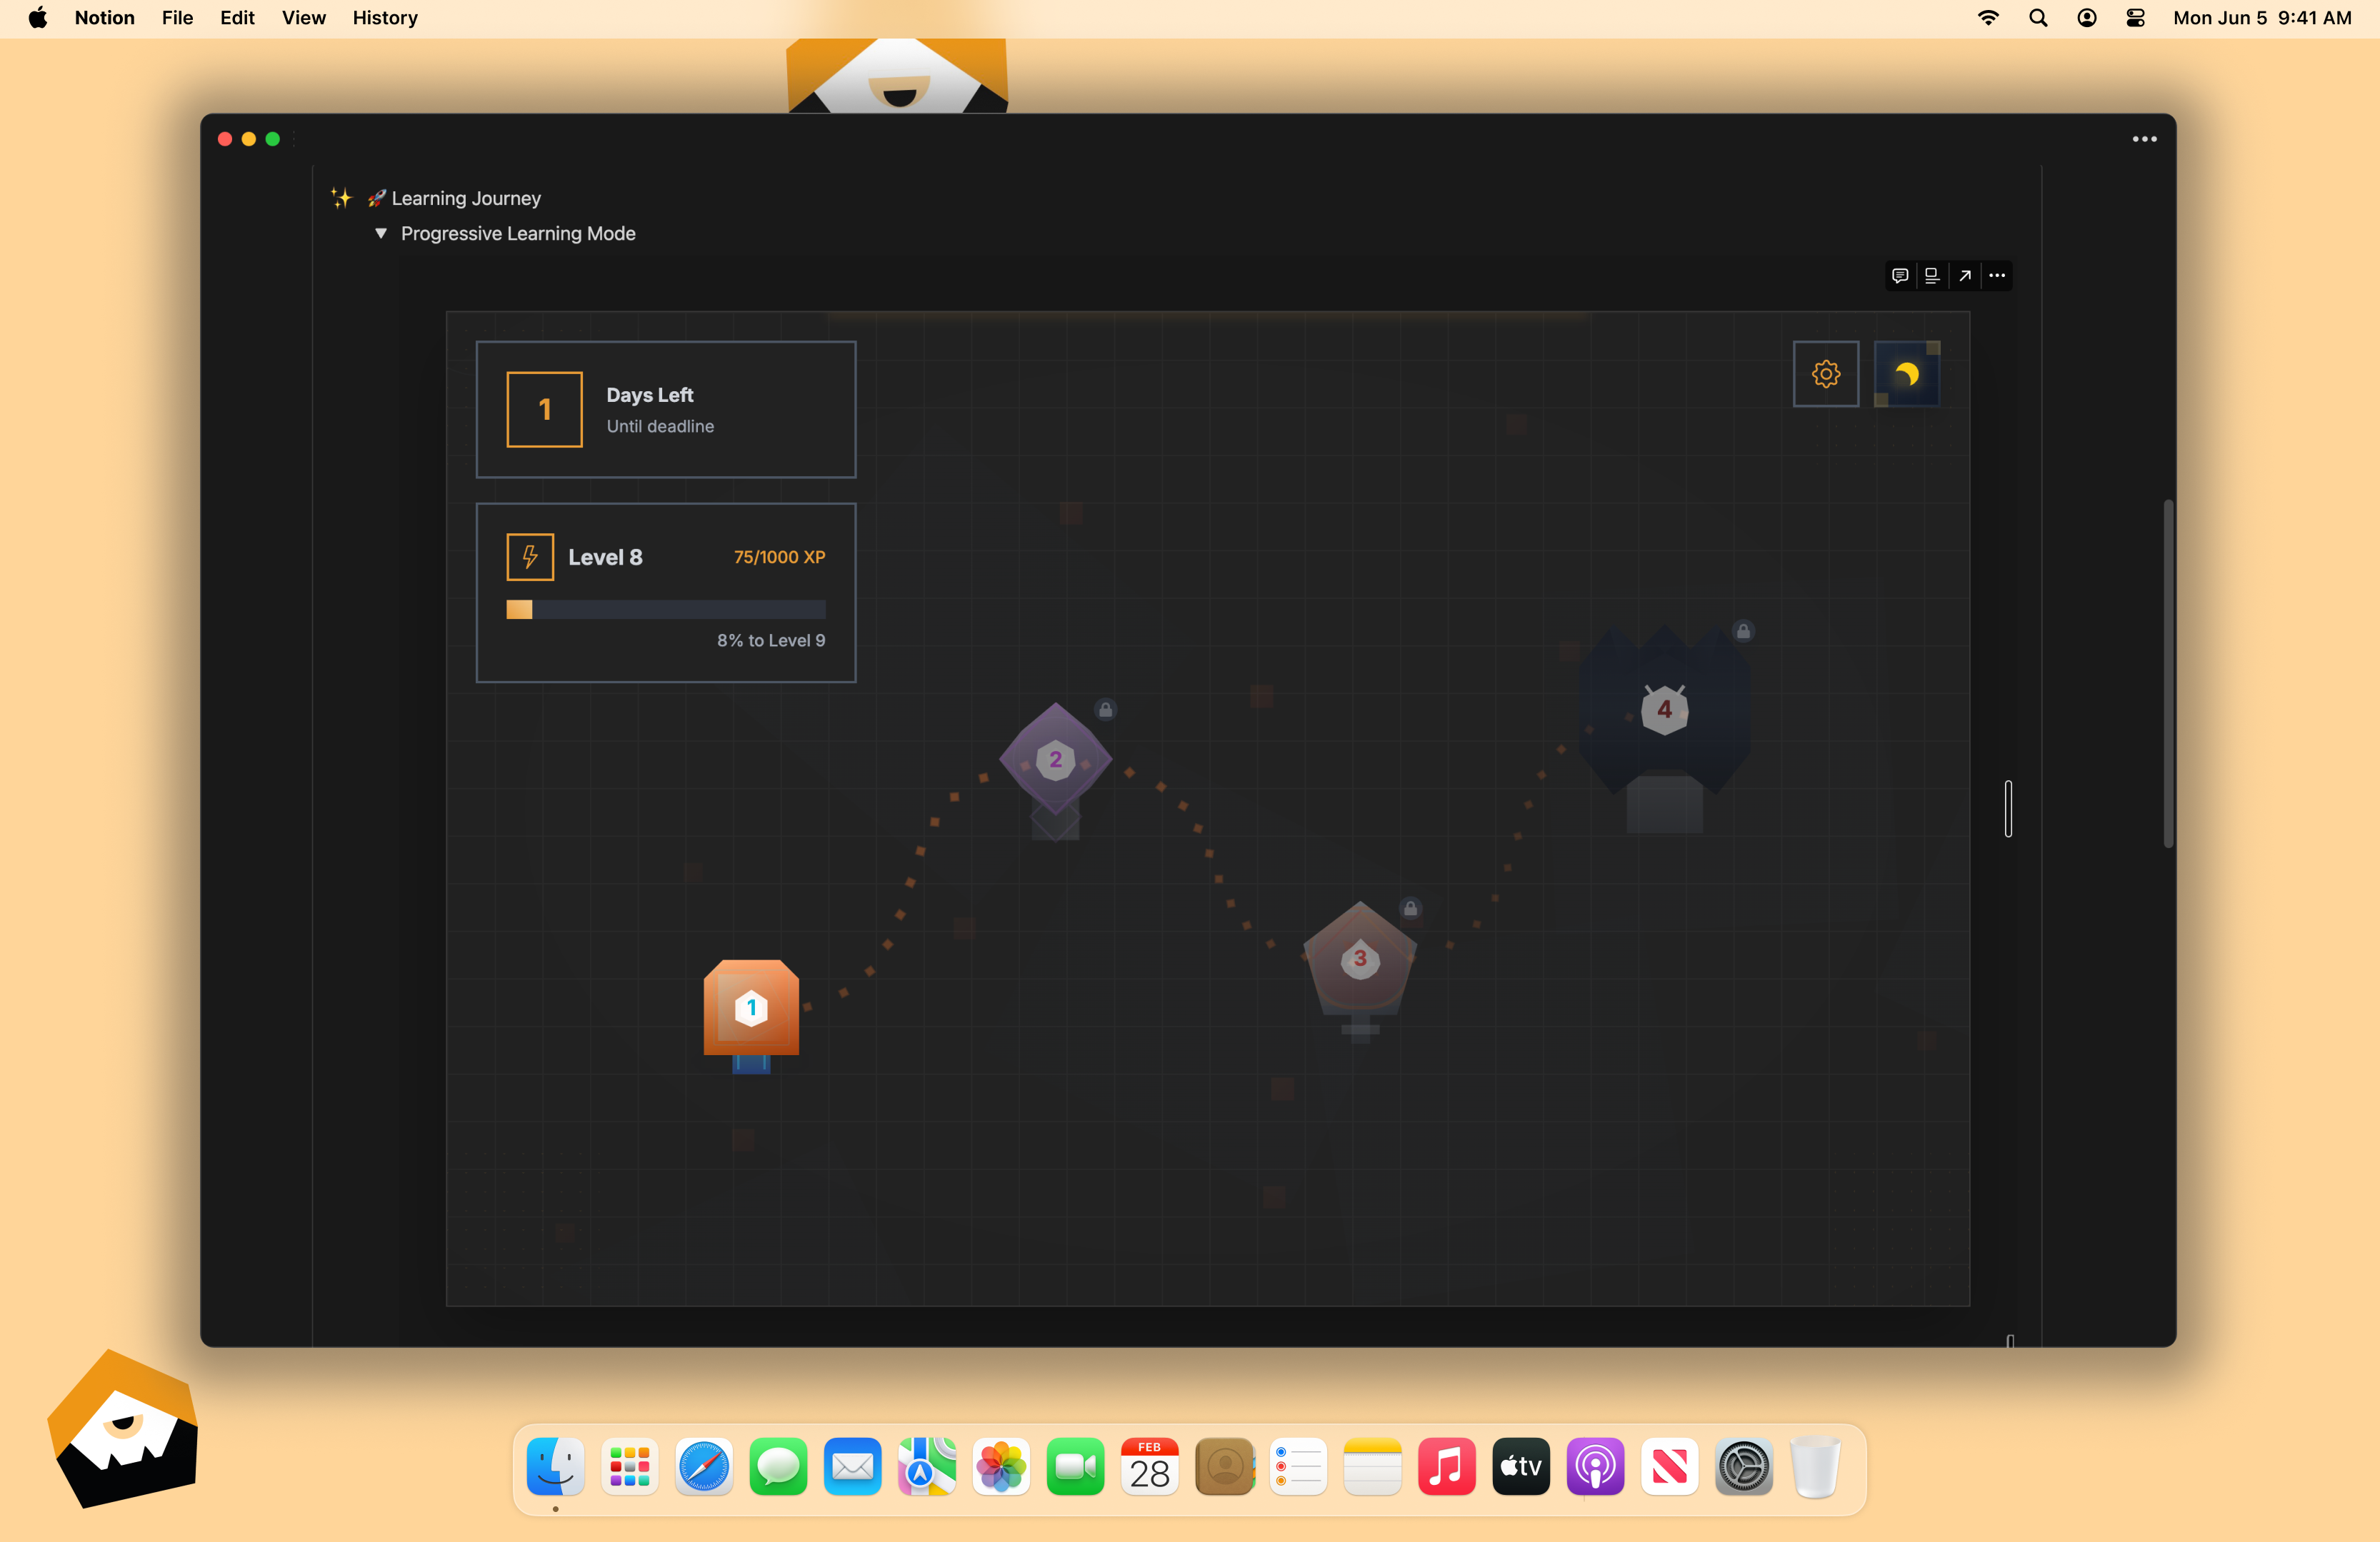The height and width of the screenshot is (1542, 2380).
Task: Select the orange level 1 node
Action: [751, 1008]
